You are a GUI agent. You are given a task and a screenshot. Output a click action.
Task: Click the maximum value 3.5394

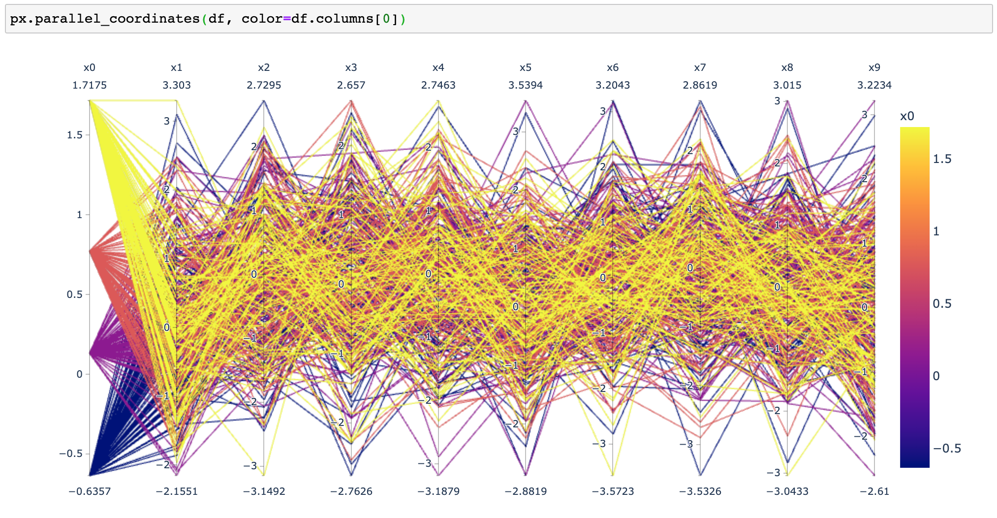click(x=526, y=85)
